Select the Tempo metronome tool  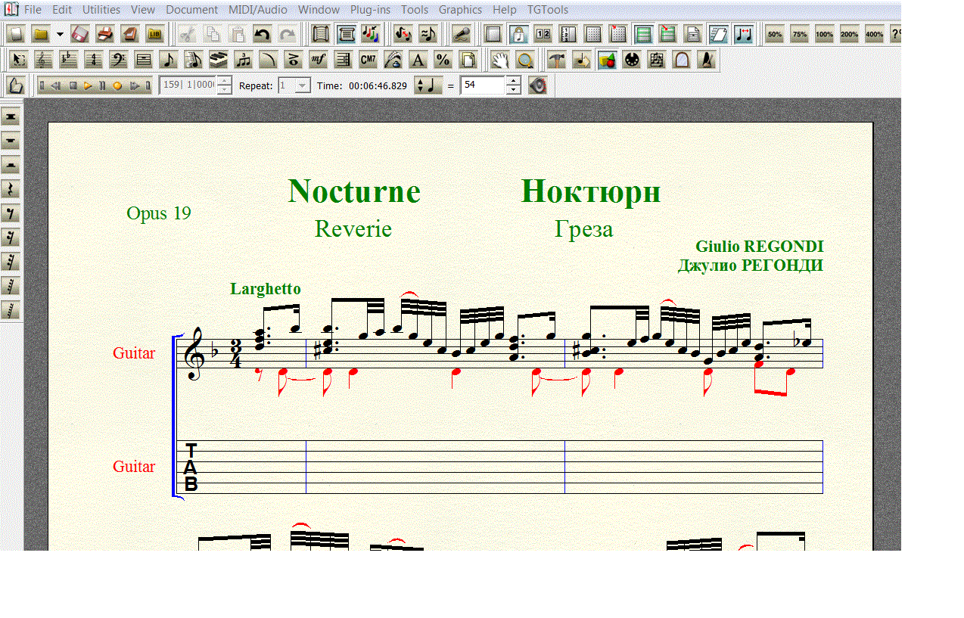707,60
